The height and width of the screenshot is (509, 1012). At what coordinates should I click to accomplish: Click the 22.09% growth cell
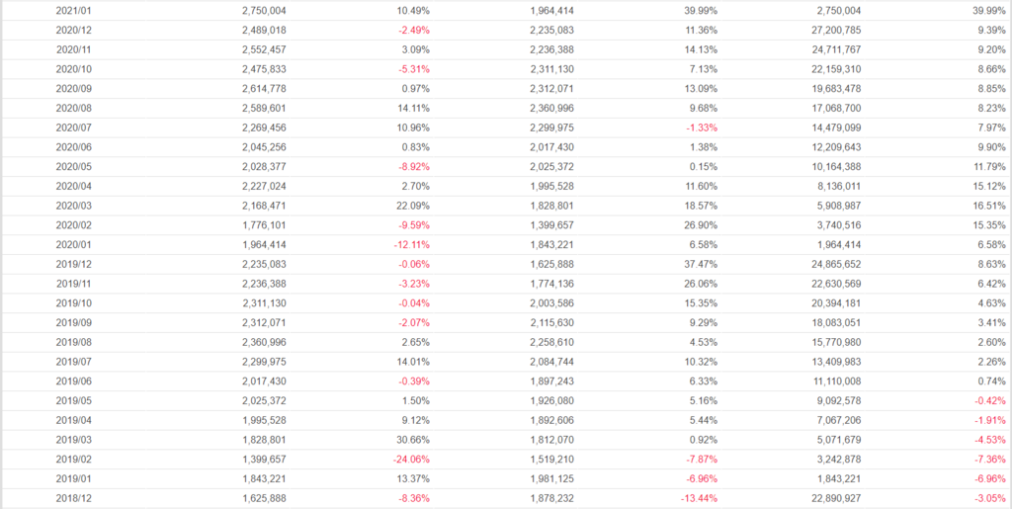[x=413, y=205]
